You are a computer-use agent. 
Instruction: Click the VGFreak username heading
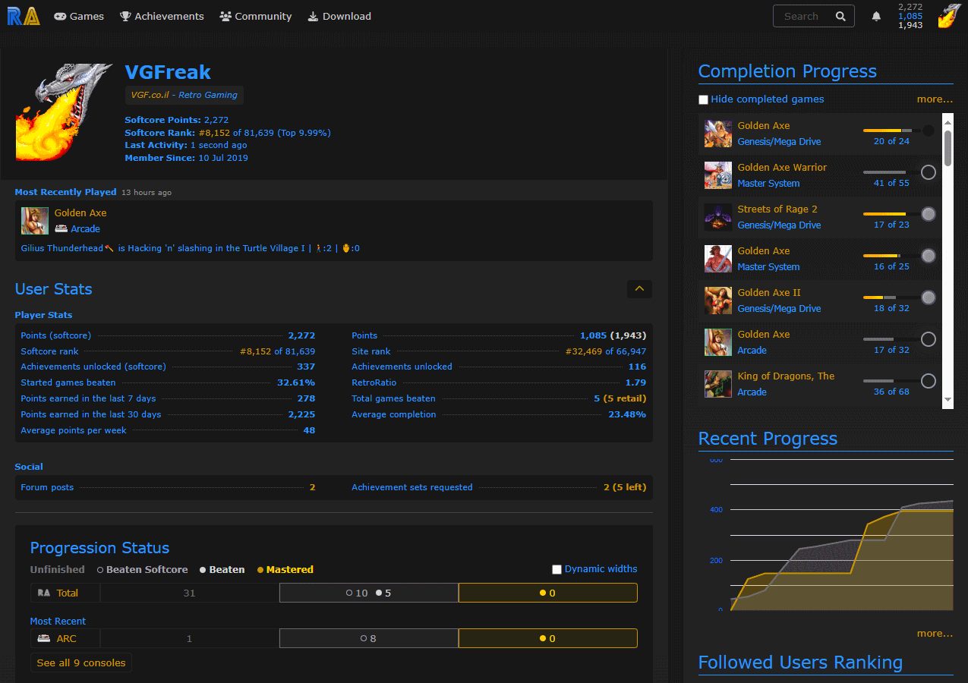168,72
